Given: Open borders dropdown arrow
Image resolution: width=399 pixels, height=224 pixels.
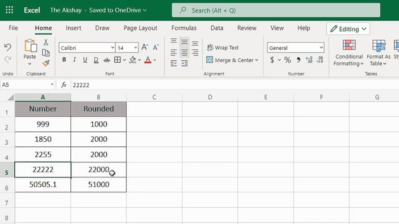Looking at the screenshot, I should (x=125, y=60).
